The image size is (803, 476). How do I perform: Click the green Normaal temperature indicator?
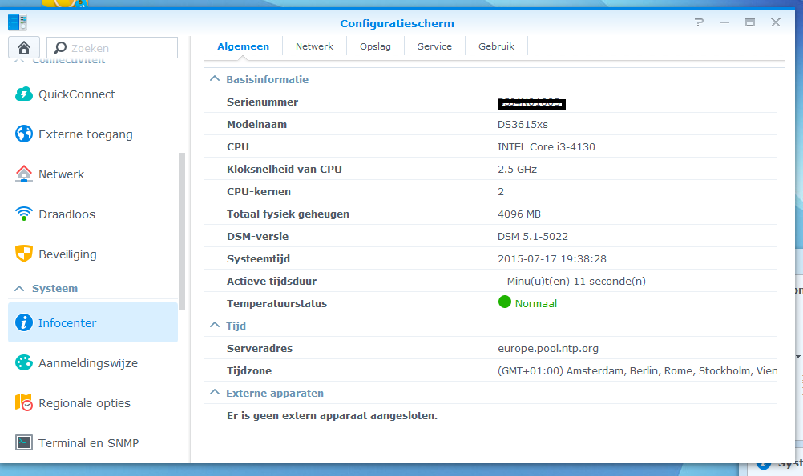tap(504, 302)
